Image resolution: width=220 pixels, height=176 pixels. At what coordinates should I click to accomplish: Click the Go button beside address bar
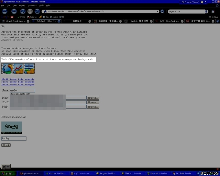tap(162, 11)
